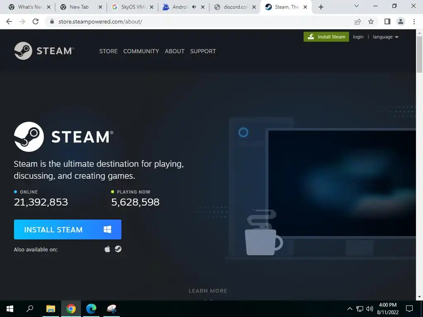This screenshot has width=423, height=317.
Task: Open the volume control in system tray
Action: tap(370, 309)
